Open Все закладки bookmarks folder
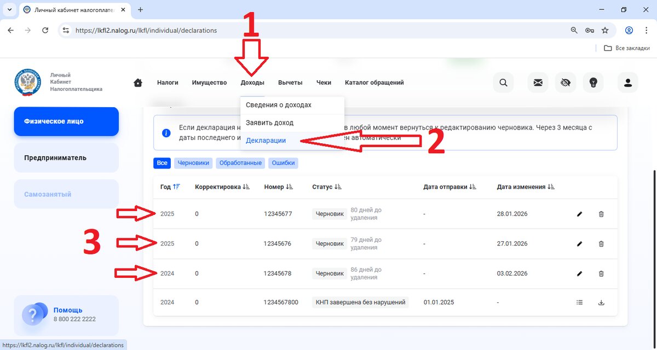The image size is (657, 350). pyautogui.click(x=626, y=48)
